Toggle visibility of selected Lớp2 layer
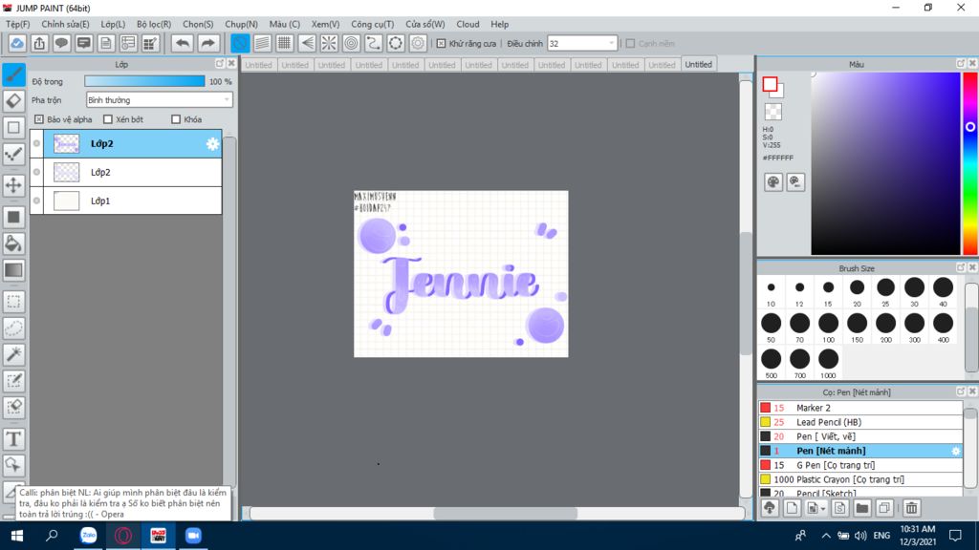 [37, 143]
